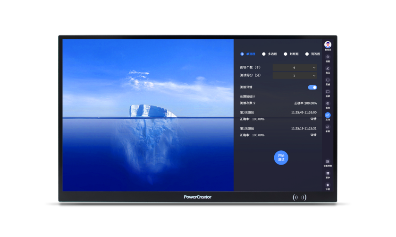Click the user avatar icon in sidebar
Screen dimensions: 396x237
328,44
